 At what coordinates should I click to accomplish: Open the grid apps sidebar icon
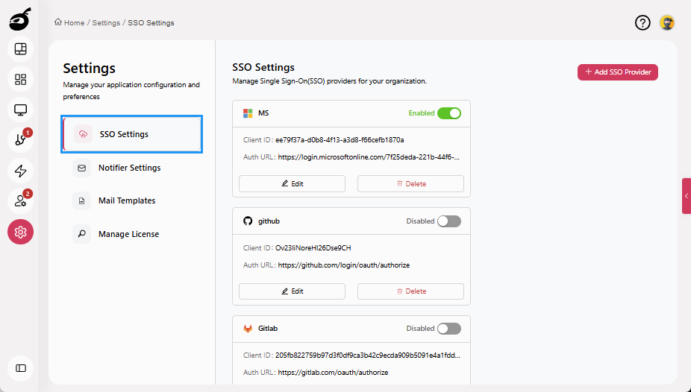coord(21,79)
